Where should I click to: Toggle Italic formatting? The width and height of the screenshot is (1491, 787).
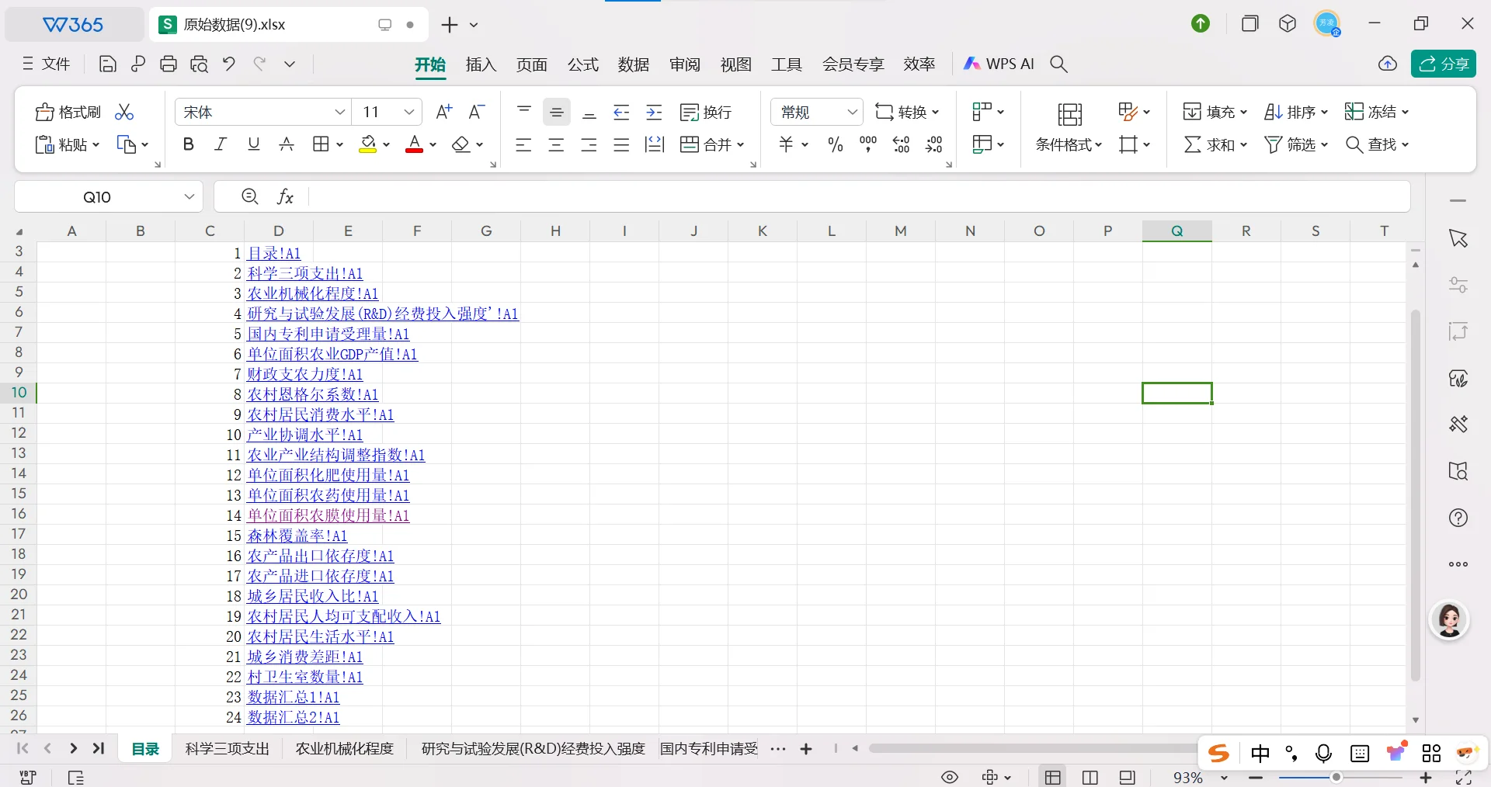coord(221,144)
